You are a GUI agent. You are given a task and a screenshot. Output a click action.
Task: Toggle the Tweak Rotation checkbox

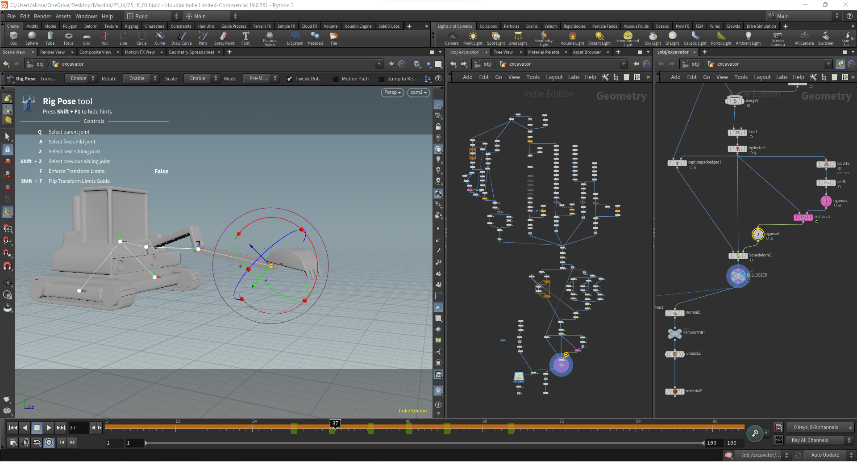[x=290, y=79]
